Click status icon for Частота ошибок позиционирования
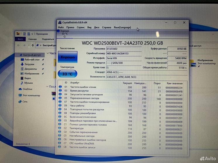 click(60, 102)
